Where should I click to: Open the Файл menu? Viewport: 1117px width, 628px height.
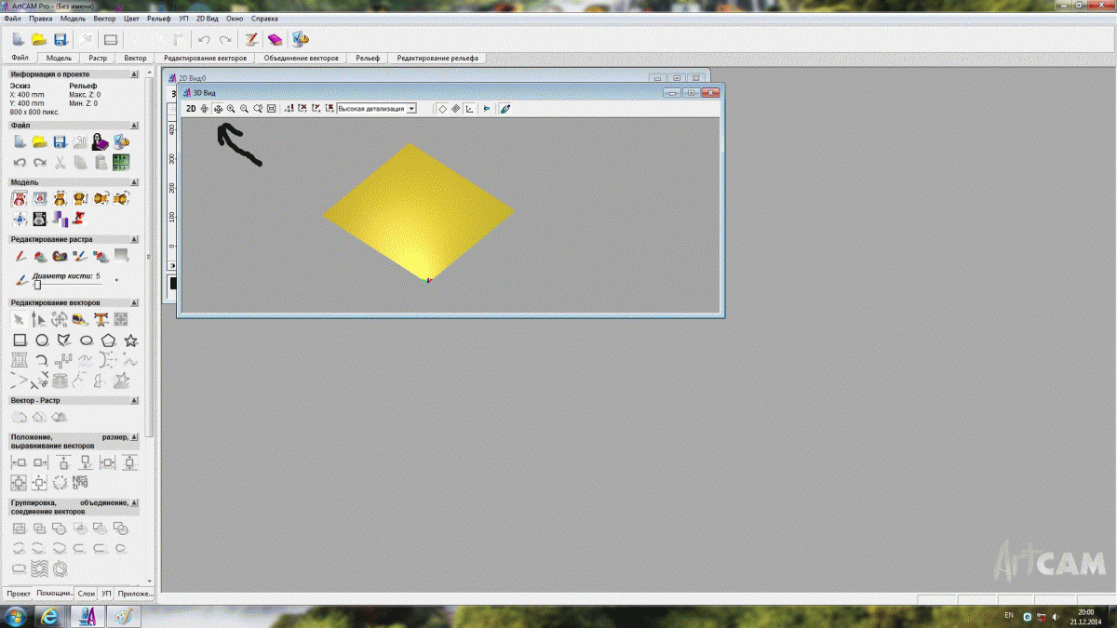(x=12, y=19)
